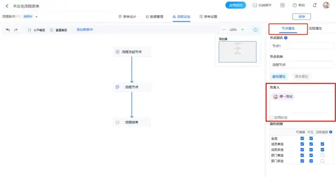Select the 流程结束 end node
Screen dimensions: 336x177
point(132,122)
